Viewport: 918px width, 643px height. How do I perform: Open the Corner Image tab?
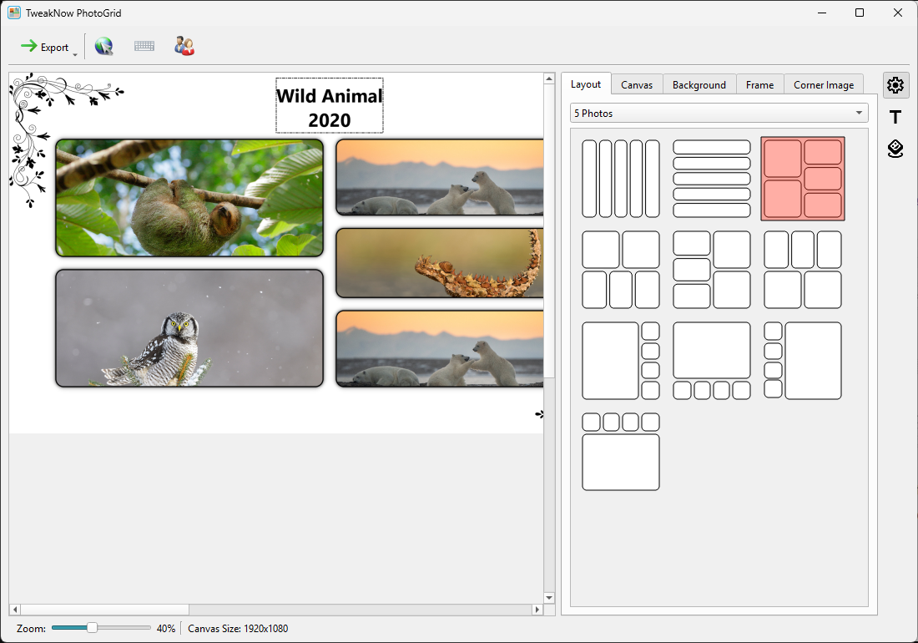pyautogui.click(x=823, y=85)
